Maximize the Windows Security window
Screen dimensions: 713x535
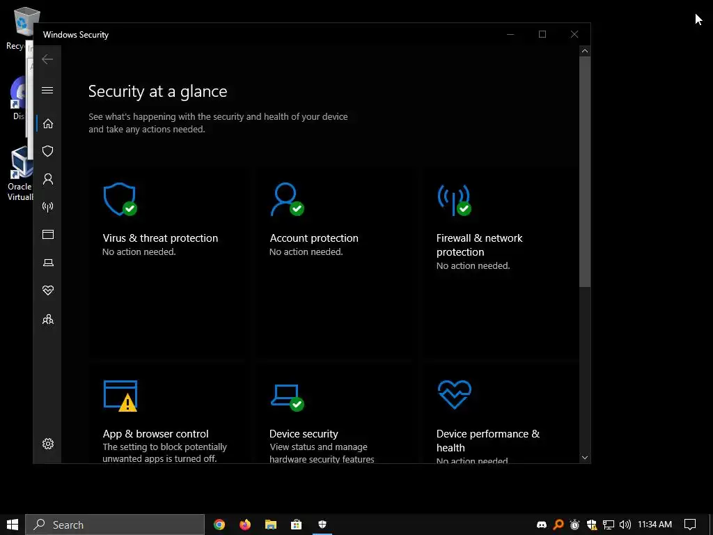pos(542,34)
